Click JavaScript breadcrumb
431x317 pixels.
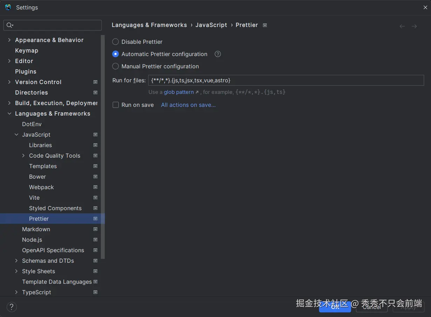(211, 25)
